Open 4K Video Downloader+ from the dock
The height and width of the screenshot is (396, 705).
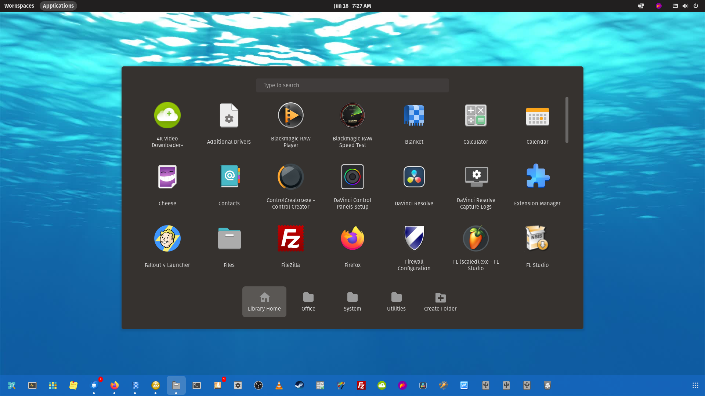coord(382,385)
